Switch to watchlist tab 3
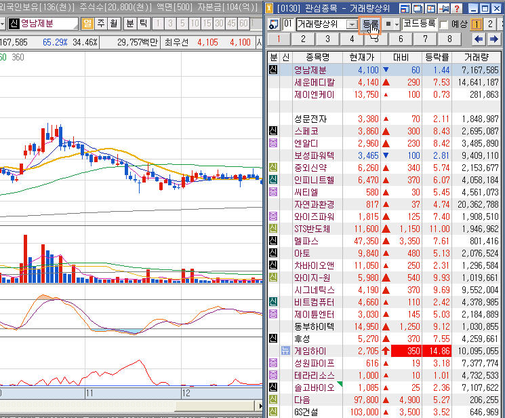This screenshot has height=418, width=505. click(327, 39)
